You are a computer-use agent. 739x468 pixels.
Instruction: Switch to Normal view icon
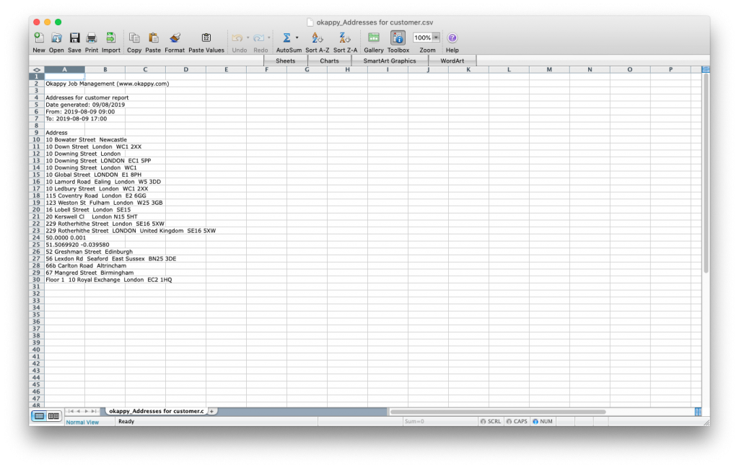click(x=40, y=416)
